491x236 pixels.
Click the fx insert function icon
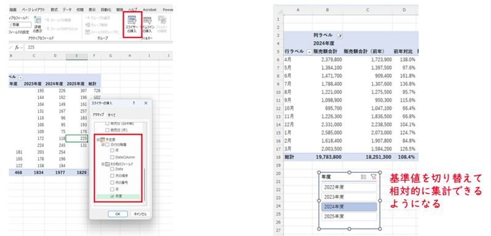click(16, 47)
